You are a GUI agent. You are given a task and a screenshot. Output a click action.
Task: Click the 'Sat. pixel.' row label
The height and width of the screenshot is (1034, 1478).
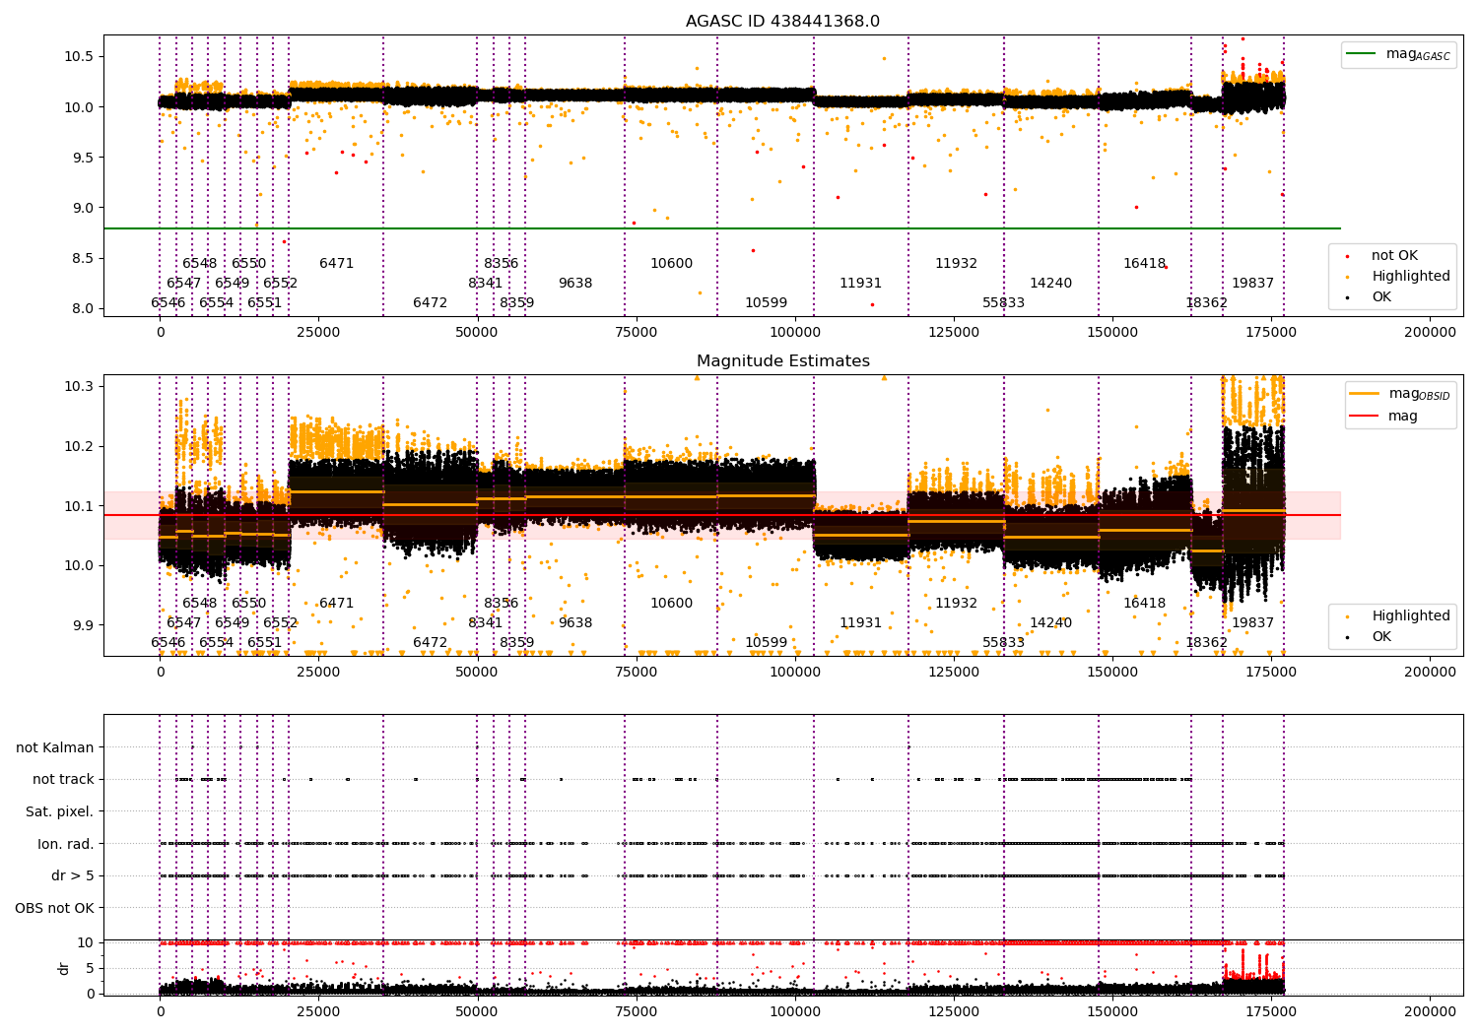60,811
